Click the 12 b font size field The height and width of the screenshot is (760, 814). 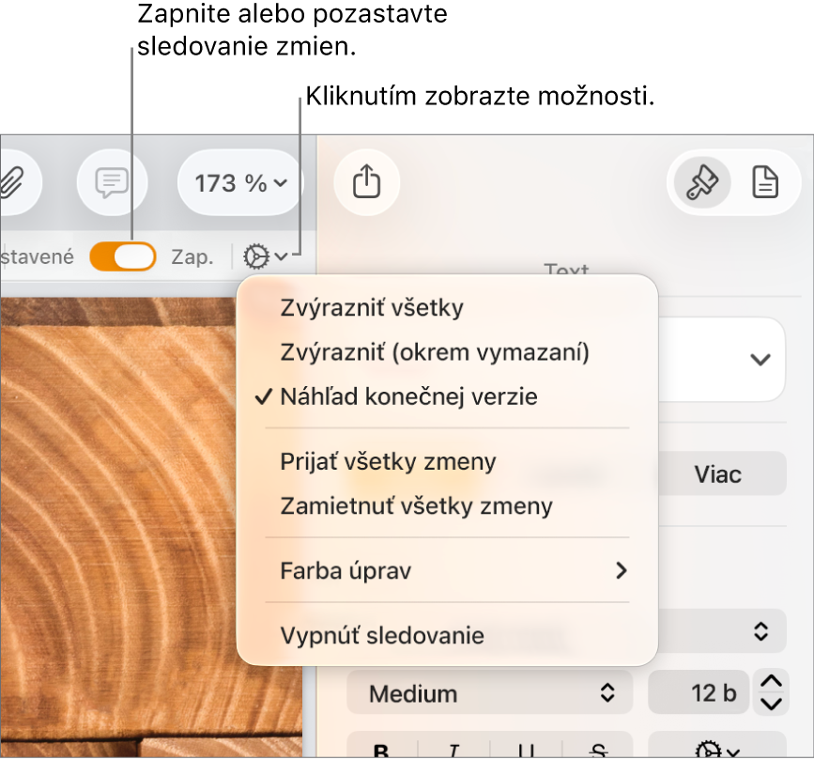click(x=699, y=693)
